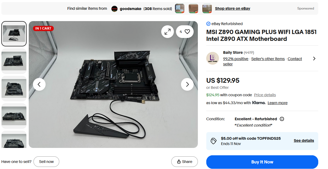Go to the previous product photo arrow
Viewport: 328px width, 169px height.
tap(39, 84)
